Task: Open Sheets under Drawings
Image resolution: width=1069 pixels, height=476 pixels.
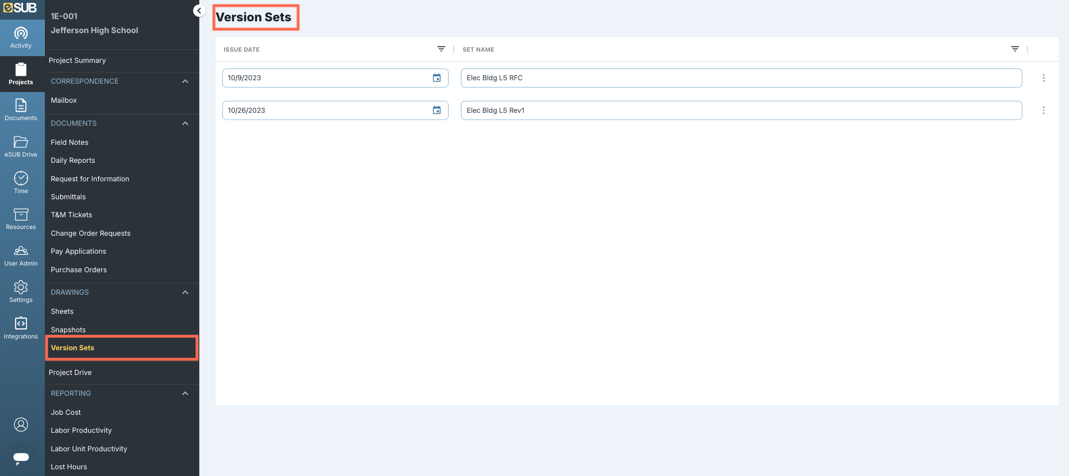Action: [62, 312]
